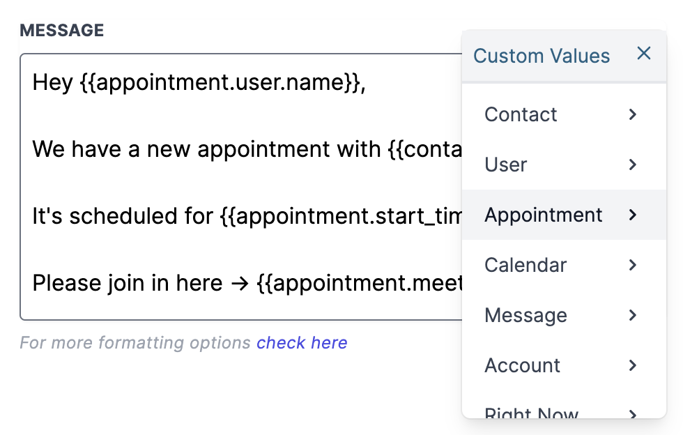Select the Contact custom values category
This screenshot has height=435, width=683.
point(521,114)
